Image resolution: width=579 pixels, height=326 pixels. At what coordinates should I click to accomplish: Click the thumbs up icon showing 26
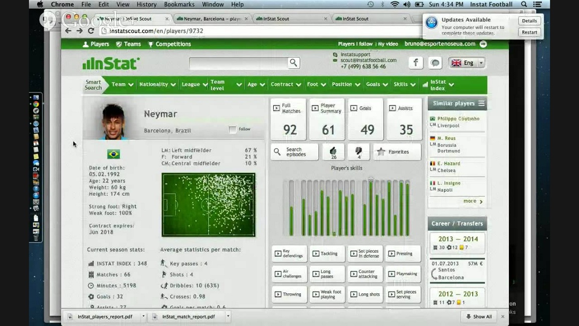[333, 152]
